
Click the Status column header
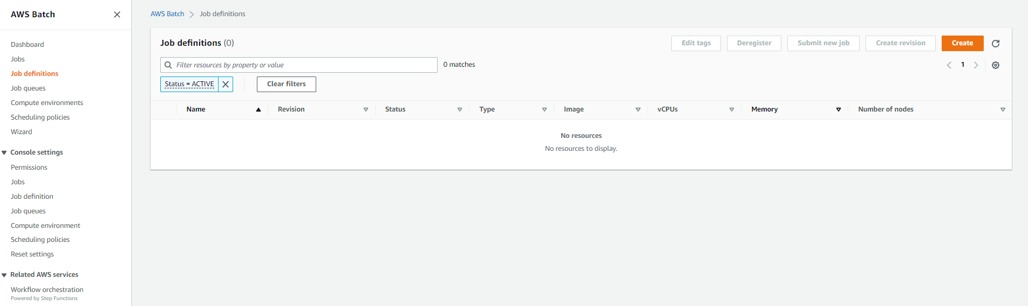click(x=395, y=109)
